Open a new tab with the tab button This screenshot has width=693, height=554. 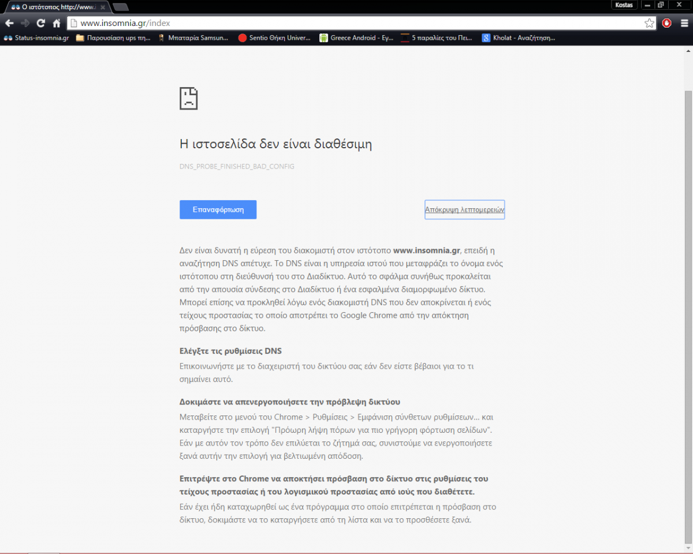click(x=121, y=7)
